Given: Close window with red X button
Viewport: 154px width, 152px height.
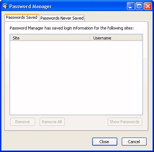Looking at the screenshot, I should [148, 6].
